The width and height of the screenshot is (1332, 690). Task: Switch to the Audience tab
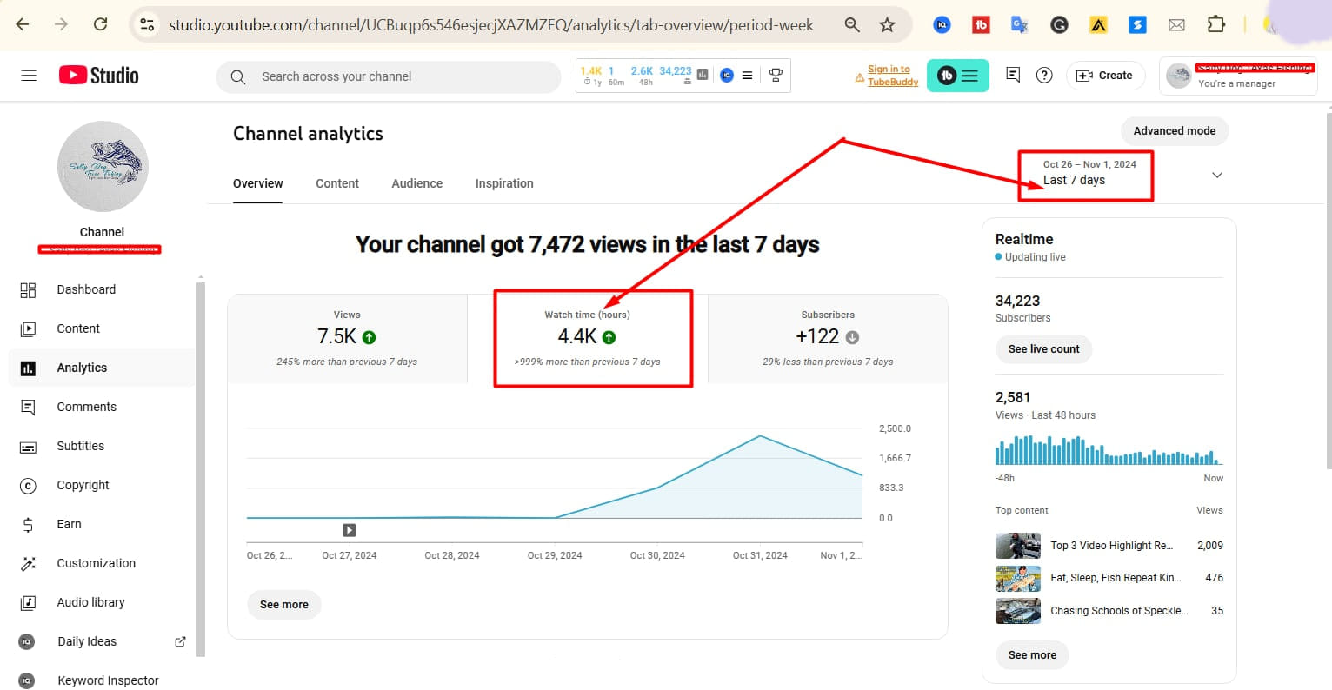416,183
